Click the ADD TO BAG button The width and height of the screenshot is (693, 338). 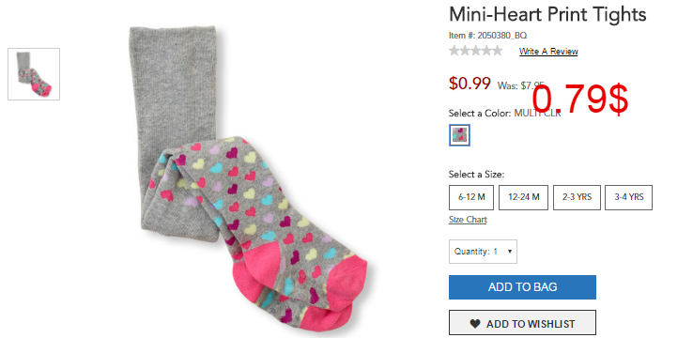point(522,287)
